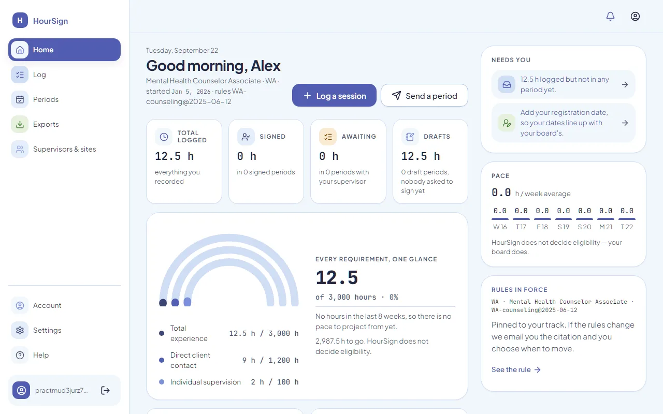
Task: Open Settings in the sidebar
Action: 64,330
